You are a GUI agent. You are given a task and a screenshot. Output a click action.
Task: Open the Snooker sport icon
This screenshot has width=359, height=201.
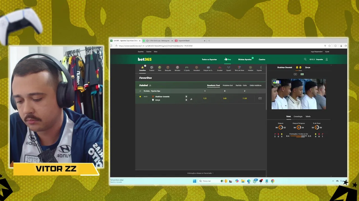coord(220,67)
